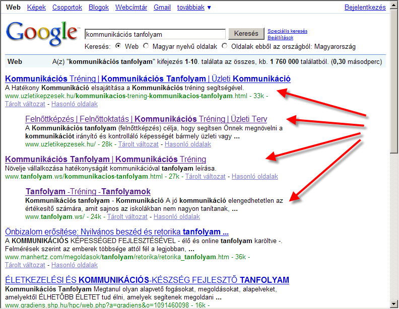
Task: Open the Képek tab
Action: 36,8
